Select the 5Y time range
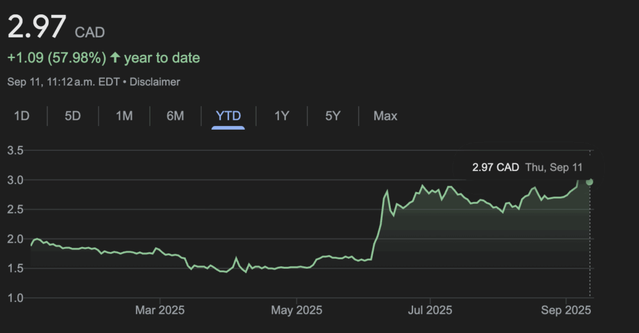 click(333, 115)
